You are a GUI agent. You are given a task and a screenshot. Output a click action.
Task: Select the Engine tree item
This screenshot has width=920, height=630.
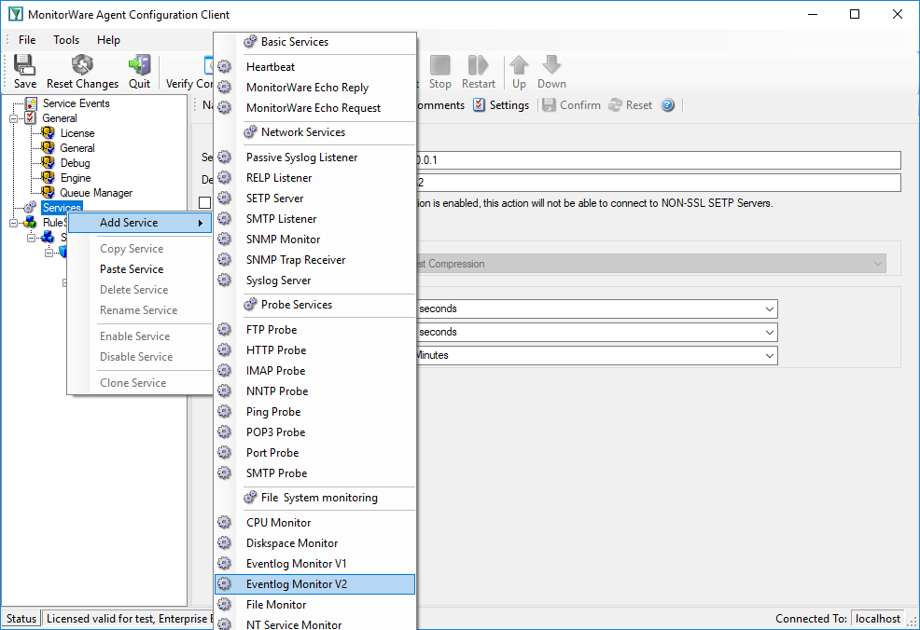tap(76, 178)
